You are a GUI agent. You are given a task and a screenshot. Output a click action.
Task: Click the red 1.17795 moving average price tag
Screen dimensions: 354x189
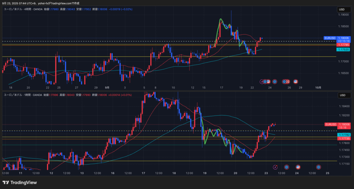click(x=344, y=45)
